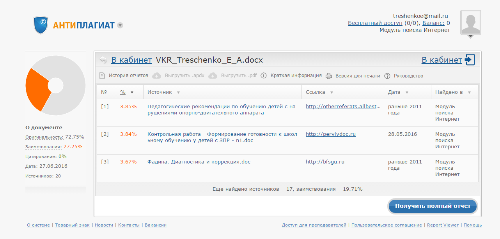Viewport: 500px width, 239px height.
Task: Click the exit door icon at top right
Action: click(470, 60)
